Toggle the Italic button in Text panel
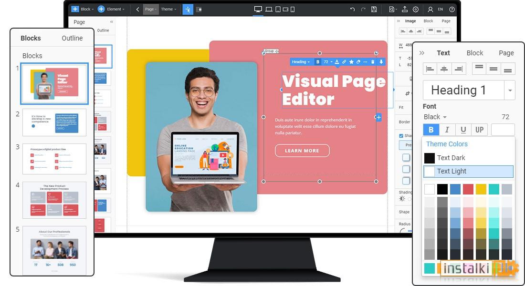The image size is (525, 286). tap(447, 130)
